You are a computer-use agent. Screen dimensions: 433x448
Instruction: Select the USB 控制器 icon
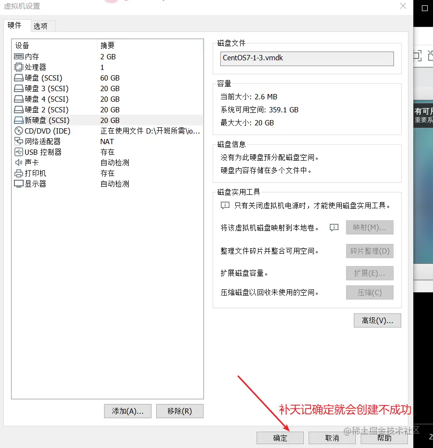(x=18, y=152)
